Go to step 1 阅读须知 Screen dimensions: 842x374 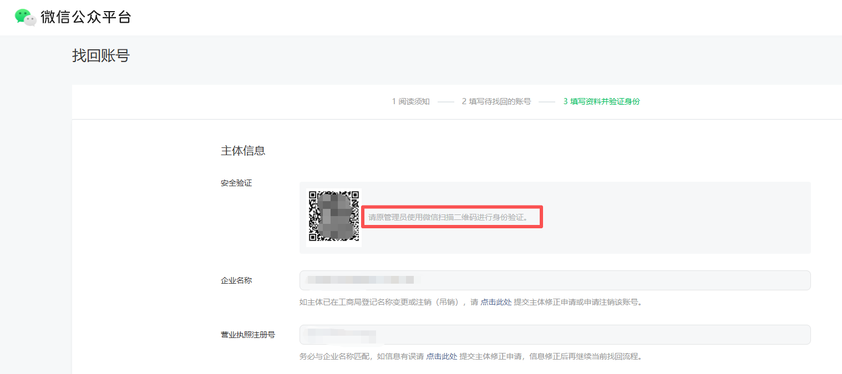tap(410, 101)
